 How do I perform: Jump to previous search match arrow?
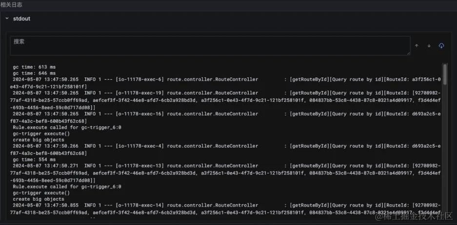pyautogui.click(x=417, y=46)
